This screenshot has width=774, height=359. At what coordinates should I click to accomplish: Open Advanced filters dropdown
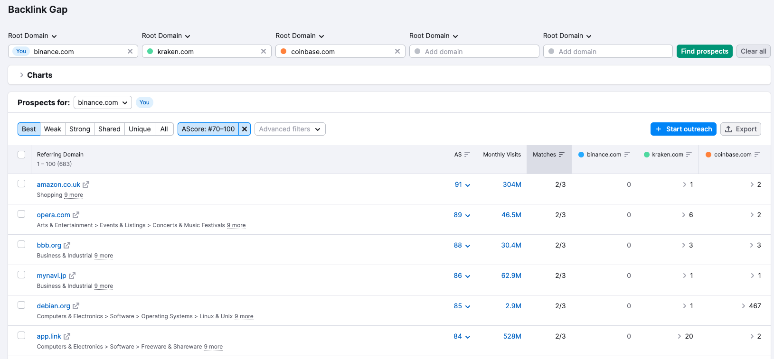(x=290, y=129)
